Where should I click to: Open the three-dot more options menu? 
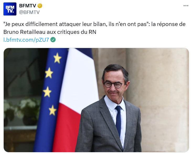click(186, 6)
